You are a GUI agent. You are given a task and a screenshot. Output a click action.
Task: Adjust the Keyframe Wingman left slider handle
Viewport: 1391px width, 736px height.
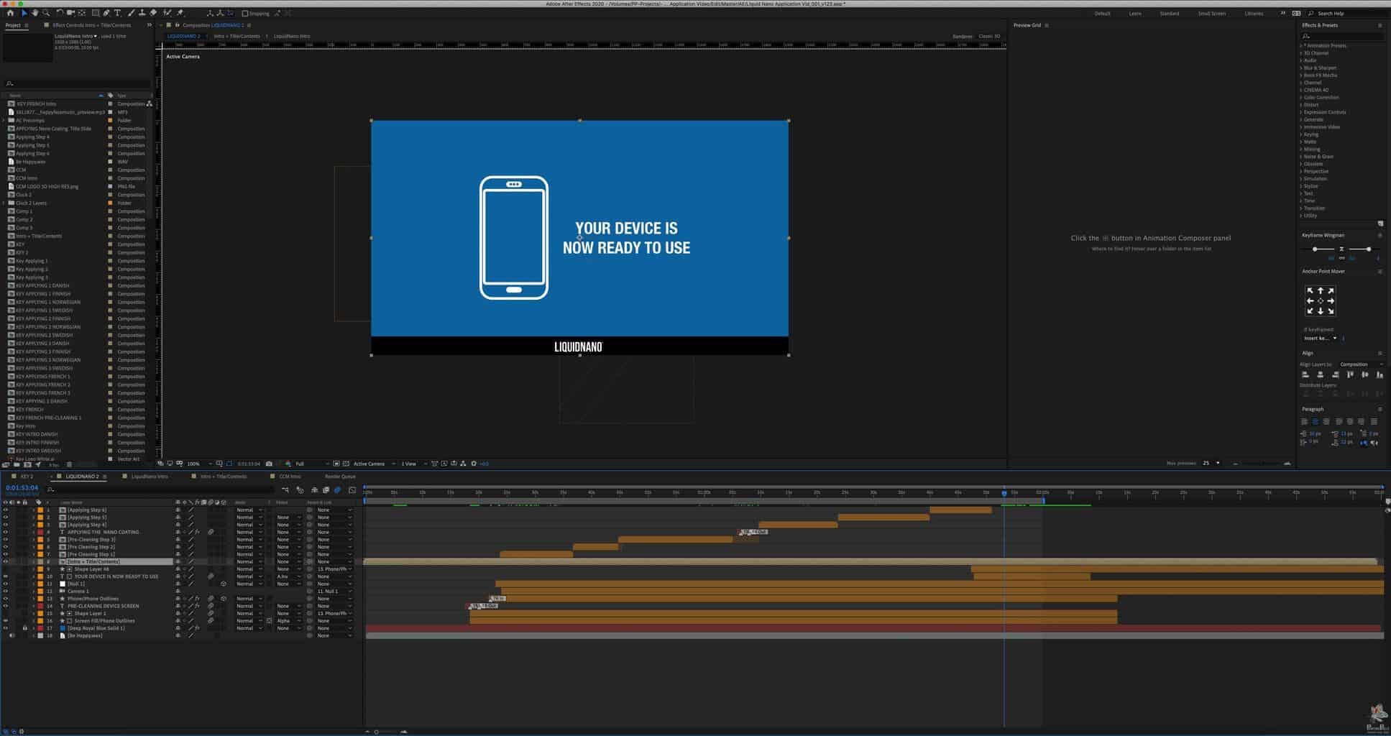coord(1314,249)
